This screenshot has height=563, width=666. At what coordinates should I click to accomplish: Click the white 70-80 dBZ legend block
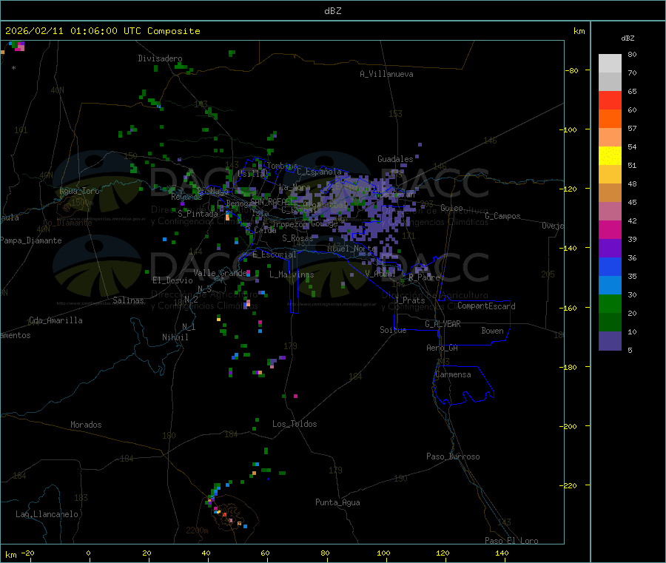[x=610, y=64]
